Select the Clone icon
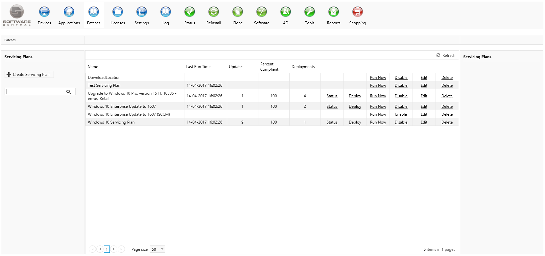Viewport: 545px width, 256px height. [238, 12]
